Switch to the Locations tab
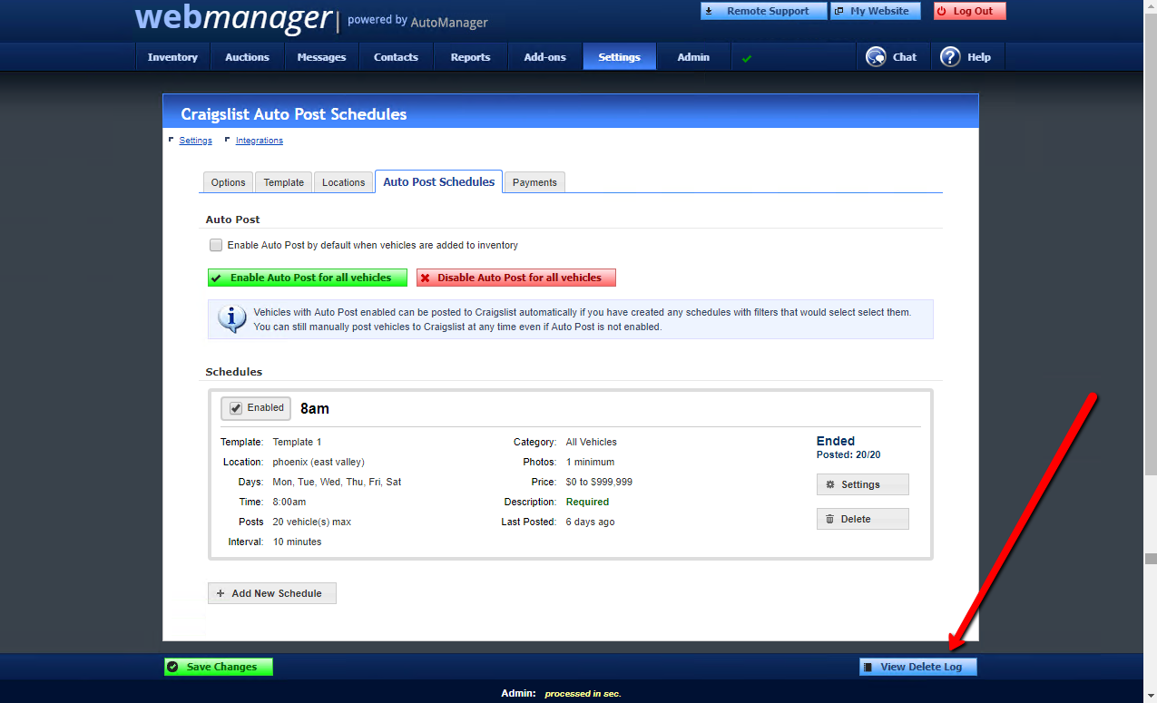Image resolution: width=1157 pixels, height=703 pixels. click(x=343, y=182)
